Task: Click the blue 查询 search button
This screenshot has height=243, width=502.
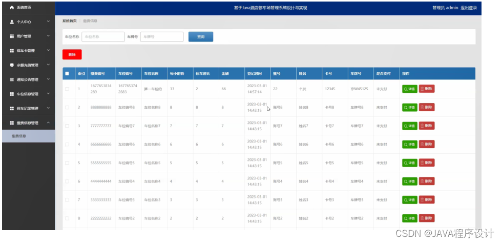Action: 201,36
